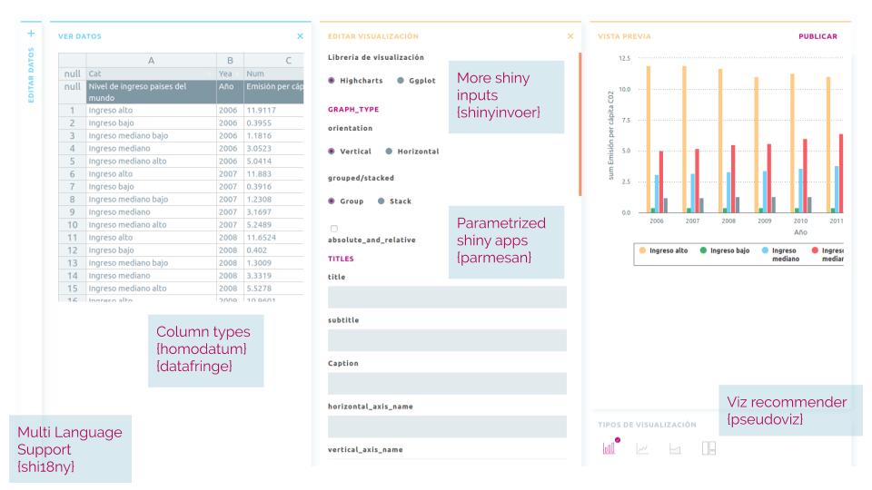872x490 pixels.
Task: Click the Caption input field
Action: tap(447, 383)
